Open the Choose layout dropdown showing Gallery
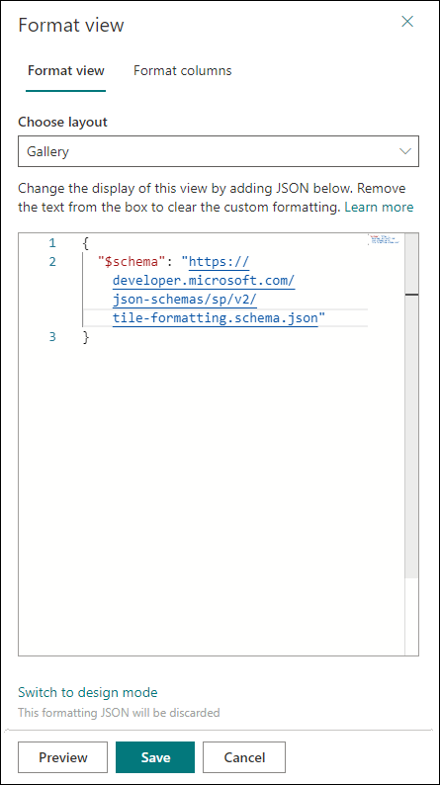The width and height of the screenshot is (440, 785). coord(219,151)
